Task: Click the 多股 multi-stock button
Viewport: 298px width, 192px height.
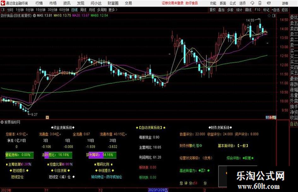Action: point(230,10)
